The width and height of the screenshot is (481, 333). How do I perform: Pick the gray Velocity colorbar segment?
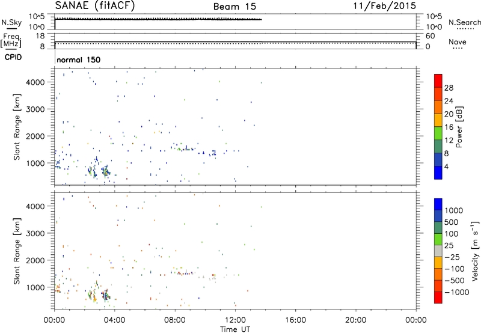click(x=438, y=251)
